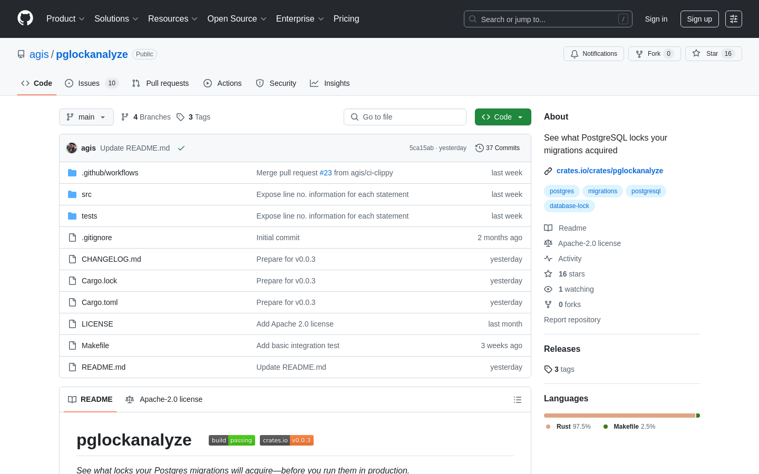Go to the Pricing page
Screen dimensions: 759x474
[346, 19]
